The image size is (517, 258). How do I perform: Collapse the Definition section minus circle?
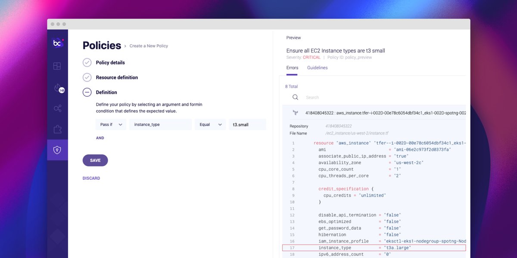coord(87,92)
